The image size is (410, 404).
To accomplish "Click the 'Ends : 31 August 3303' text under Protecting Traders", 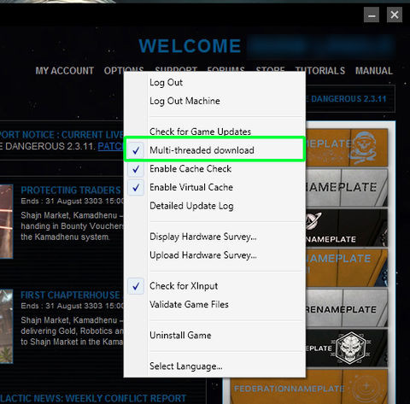I will (x=73, y=201).
